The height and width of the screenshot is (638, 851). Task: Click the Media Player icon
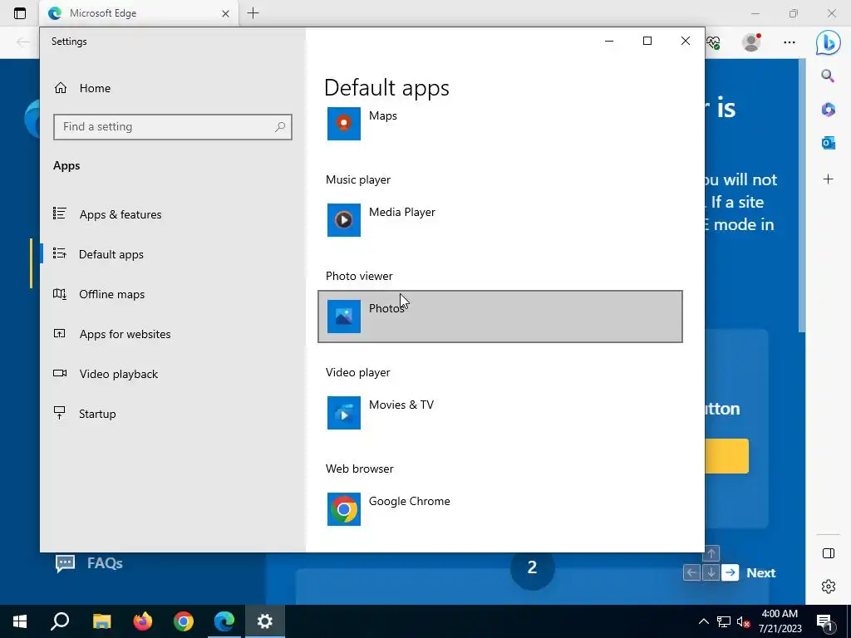coord(343,219)
